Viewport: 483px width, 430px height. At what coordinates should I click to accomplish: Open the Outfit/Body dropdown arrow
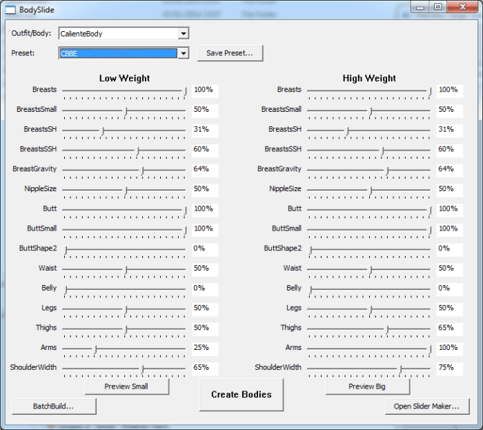point(184,34)
